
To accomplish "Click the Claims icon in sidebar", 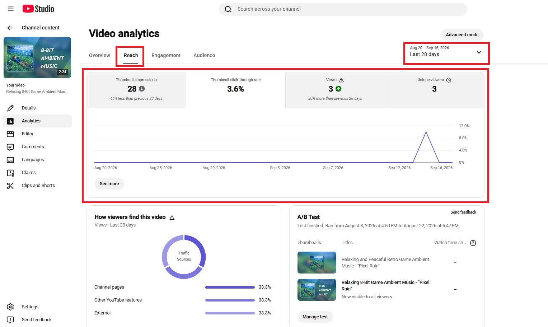I will pyautogui.click(x=10, y=173).
